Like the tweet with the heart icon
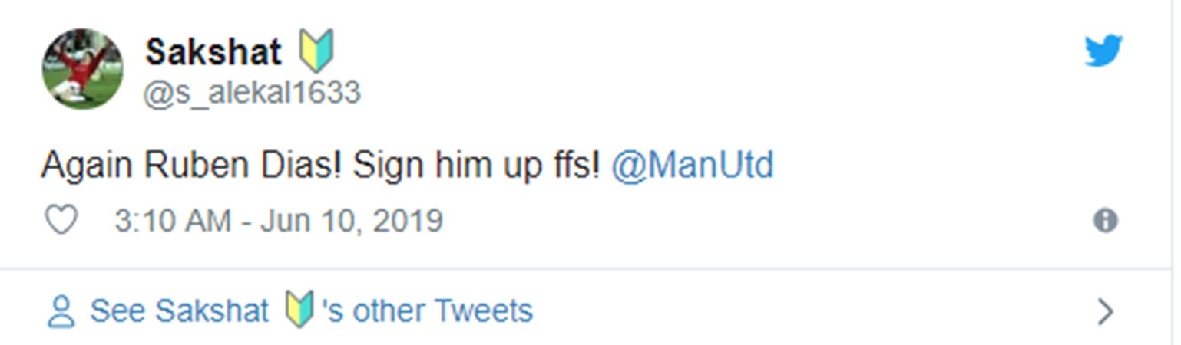 [x=61, y=222]
